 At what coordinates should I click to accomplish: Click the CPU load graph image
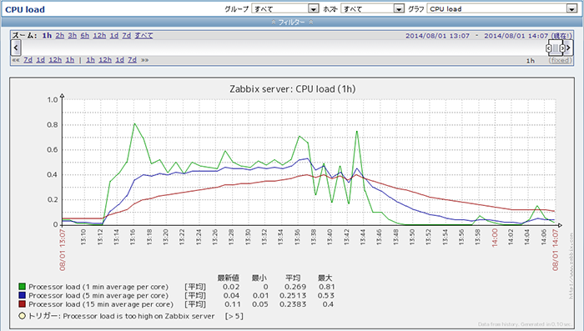(292, 203)
